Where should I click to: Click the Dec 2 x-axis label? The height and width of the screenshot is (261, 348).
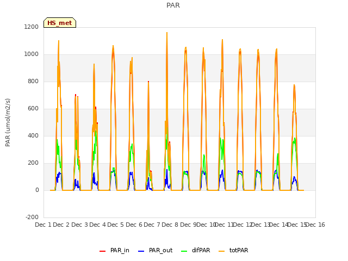pyautogui.click(x=61, y=225)
